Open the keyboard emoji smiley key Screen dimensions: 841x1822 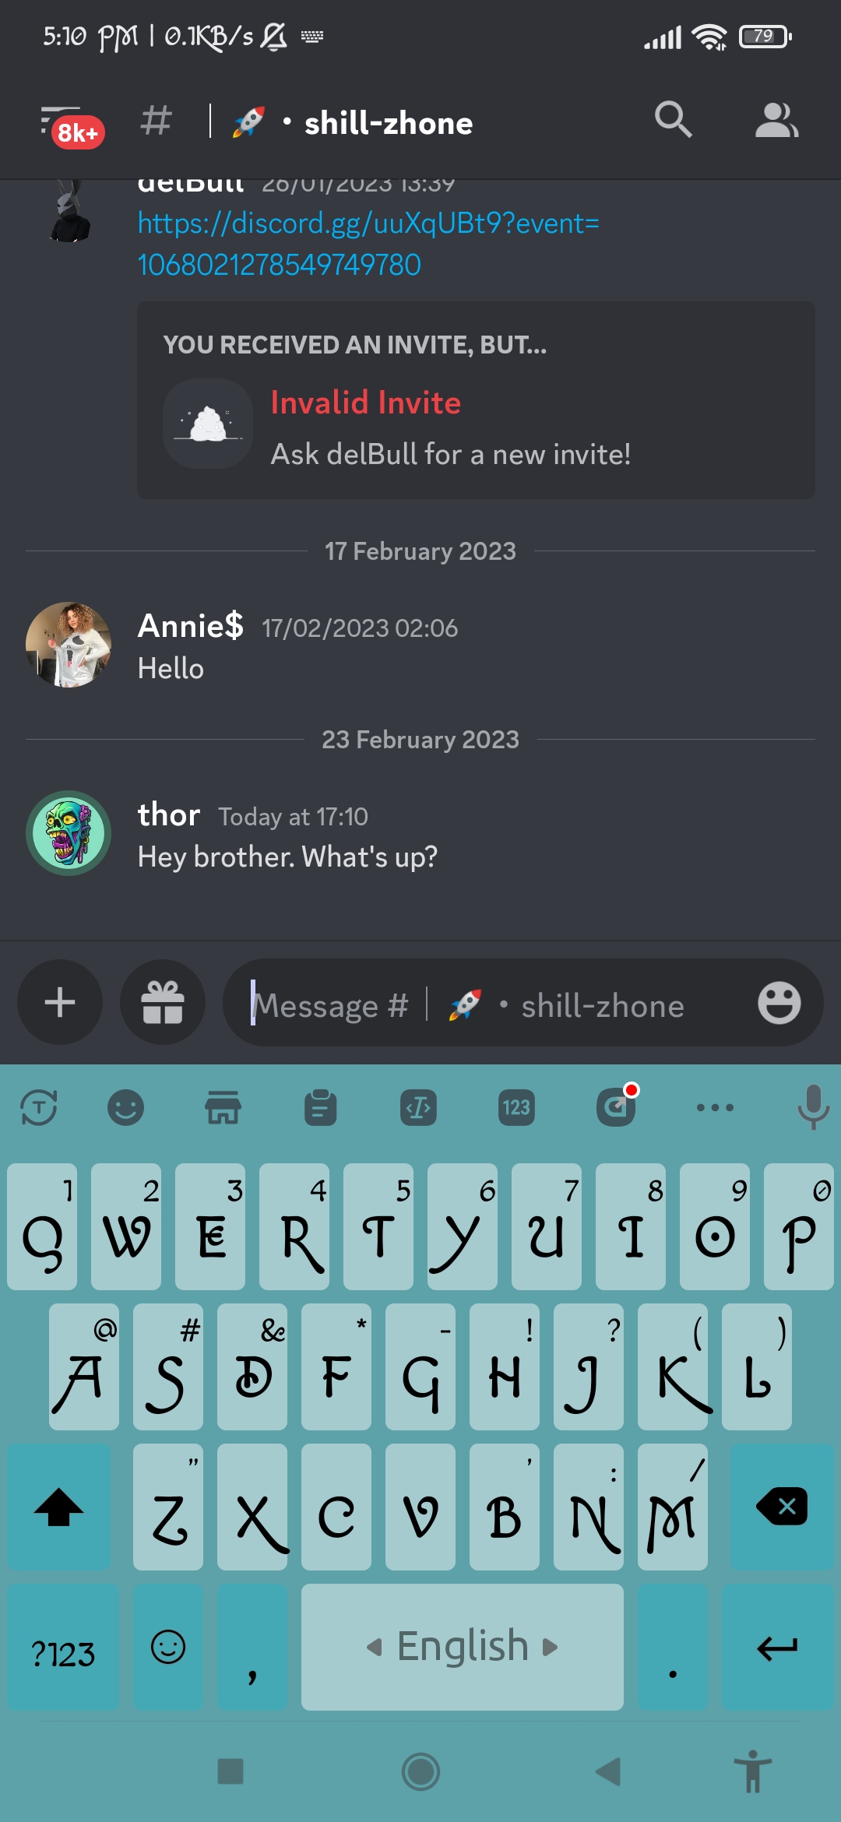(168, 1647)
